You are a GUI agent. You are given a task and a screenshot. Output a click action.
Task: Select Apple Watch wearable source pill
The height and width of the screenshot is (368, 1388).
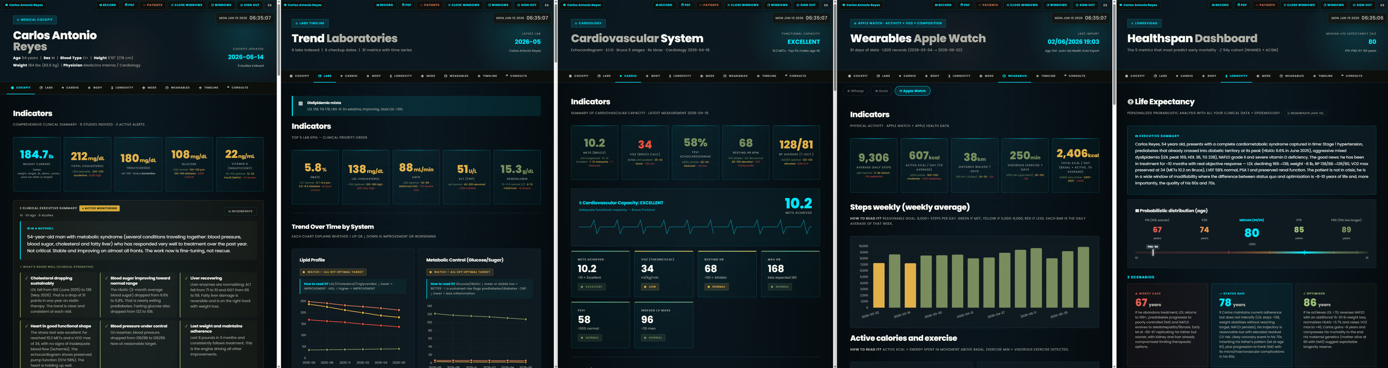[x=912, y=91]
